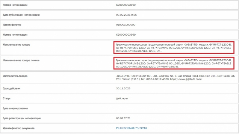Click the expiry date 30.11.2026
Image resolution: width=239 pixels, height=134 pixels.
pyautogui.click(x=123, y=88)
